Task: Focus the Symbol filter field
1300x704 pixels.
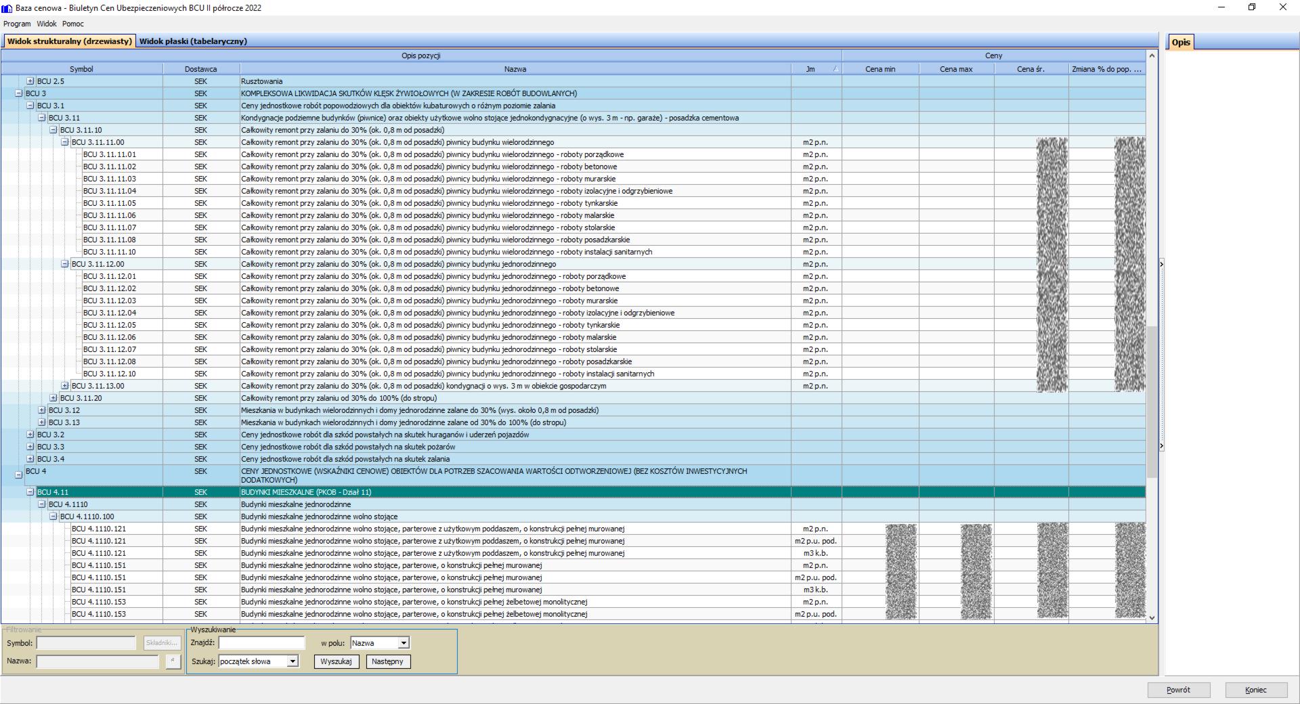Action: tap(86, 643)
